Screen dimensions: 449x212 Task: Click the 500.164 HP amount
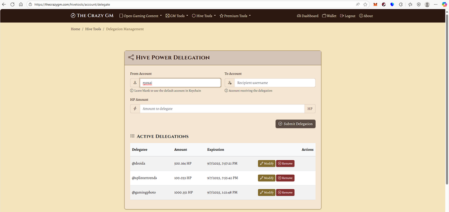click(x=182, y=164)
